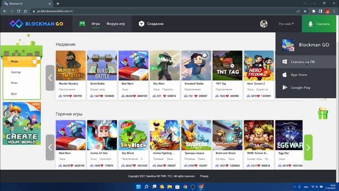This screenshot has height=191, width=339.
Task: Open the Windows Start menu
Action: click(138, 187)
